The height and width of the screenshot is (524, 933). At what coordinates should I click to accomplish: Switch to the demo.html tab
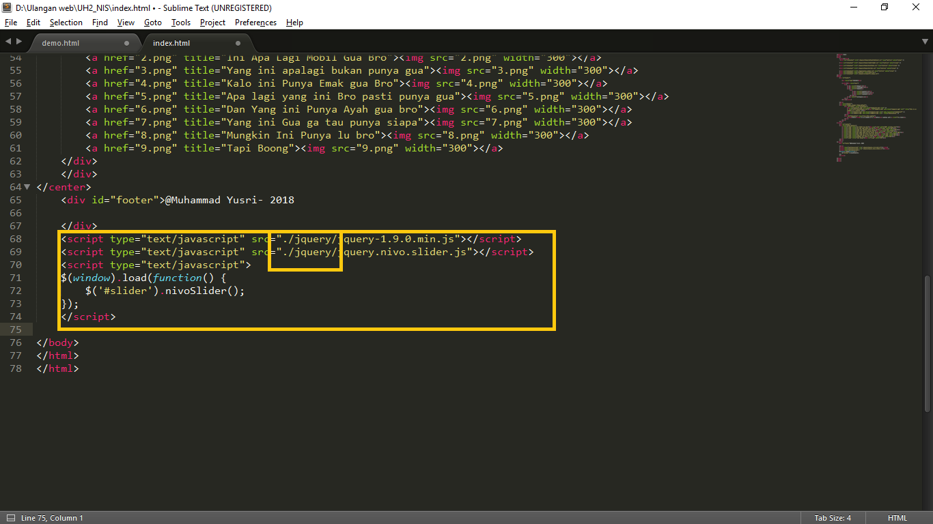tap(61, 43)
